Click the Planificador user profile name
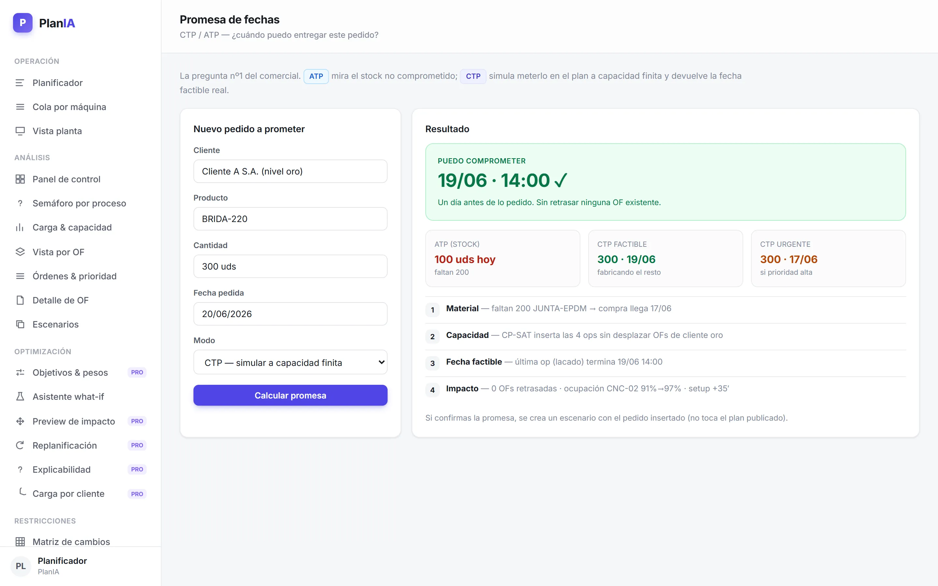Viewport: 938px width, 586px height. [x=62, y=561]
